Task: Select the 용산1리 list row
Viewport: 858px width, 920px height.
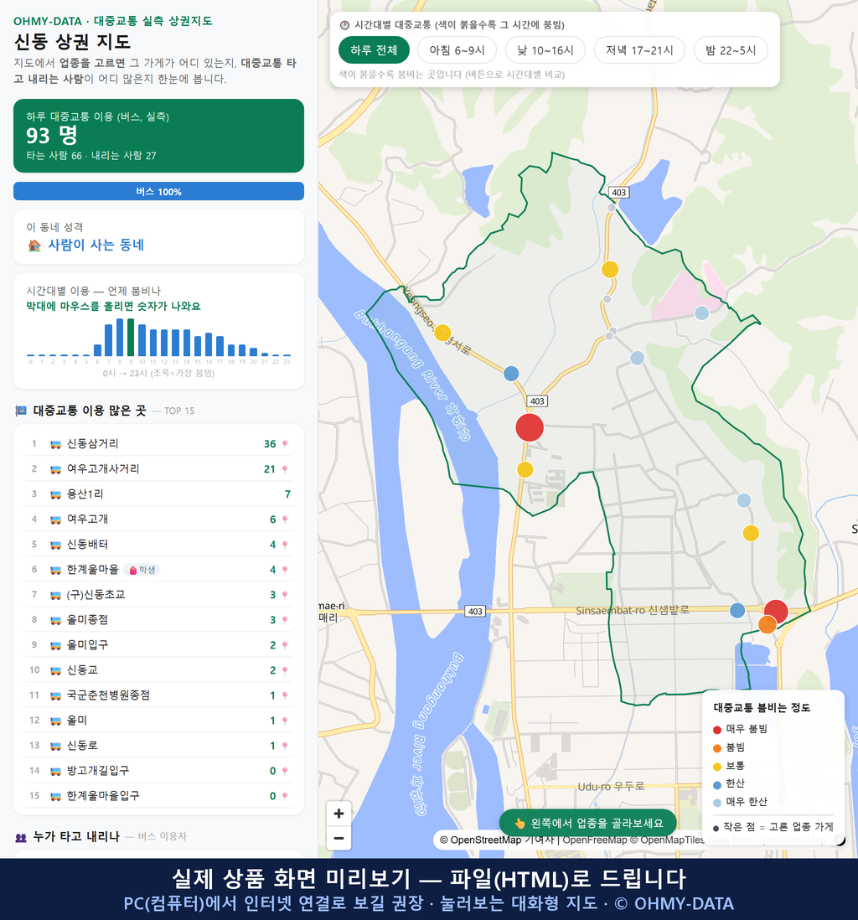Action: pyautogui.click(x=158, y=494)
